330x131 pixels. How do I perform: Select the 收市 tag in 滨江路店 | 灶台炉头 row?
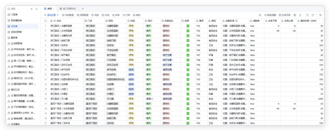131,75
